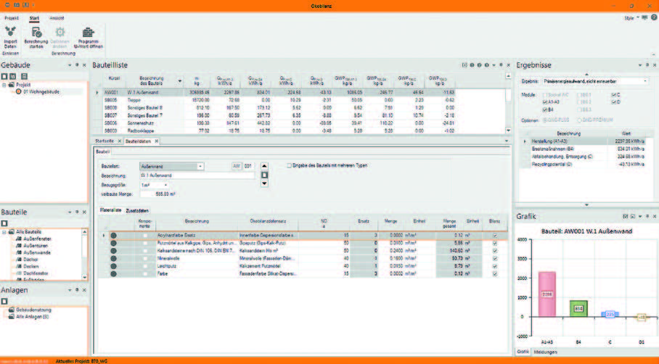Pin the Gebäude panel
This screenshot has height=364, width=659.
(x=77, y=65)
